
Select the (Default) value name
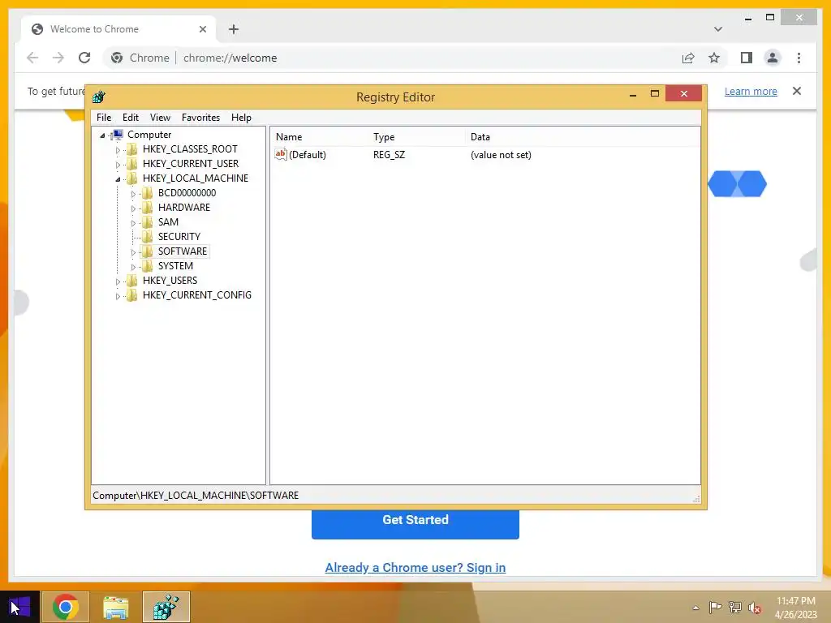[308, 155]
